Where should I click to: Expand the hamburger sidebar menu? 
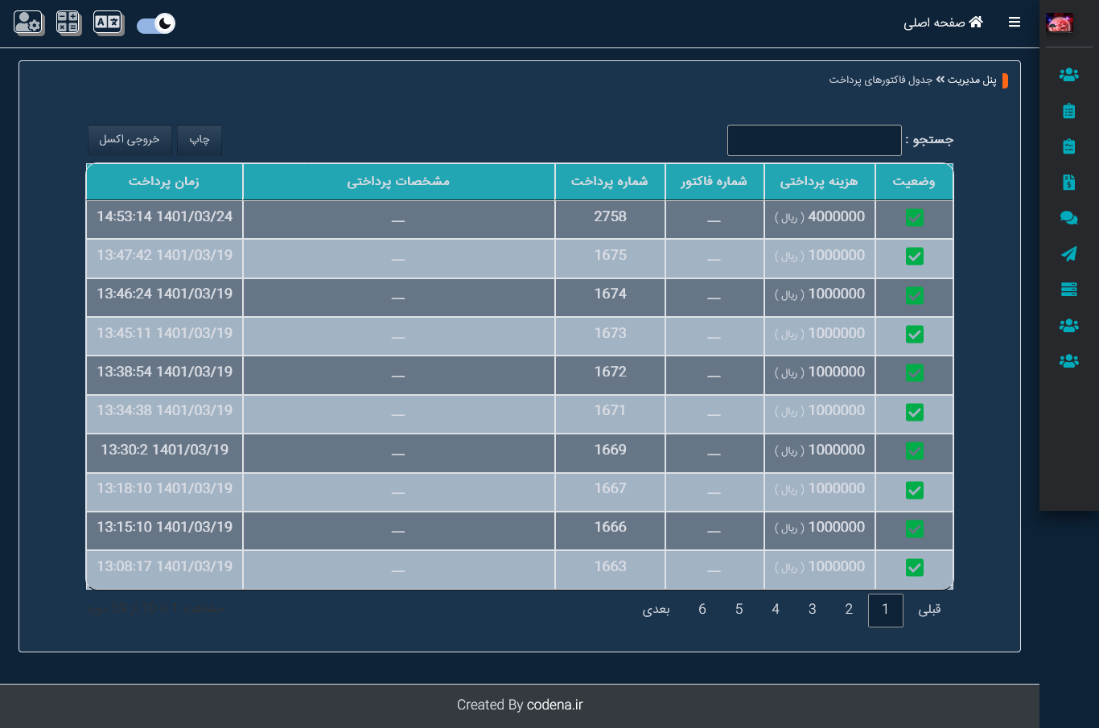pos(1014,23)
